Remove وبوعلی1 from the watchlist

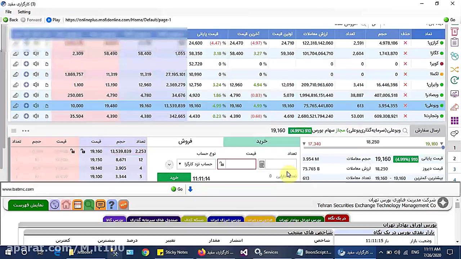click(x=405, y=106)
